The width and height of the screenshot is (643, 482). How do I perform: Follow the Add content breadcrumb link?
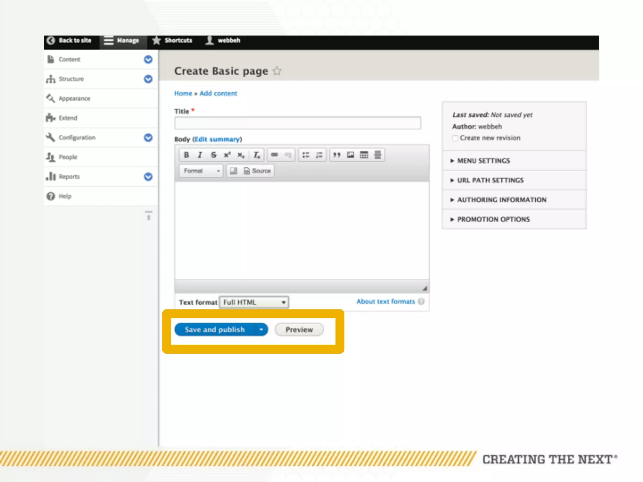click(x=218, y=94)
